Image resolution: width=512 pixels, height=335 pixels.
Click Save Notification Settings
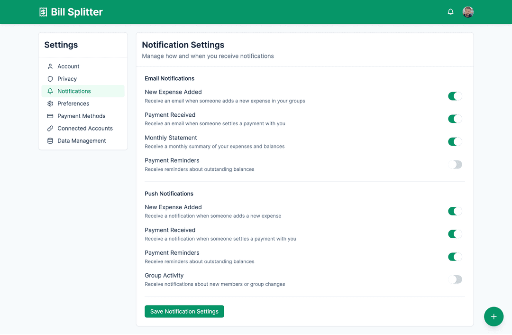tap(184, 311)
